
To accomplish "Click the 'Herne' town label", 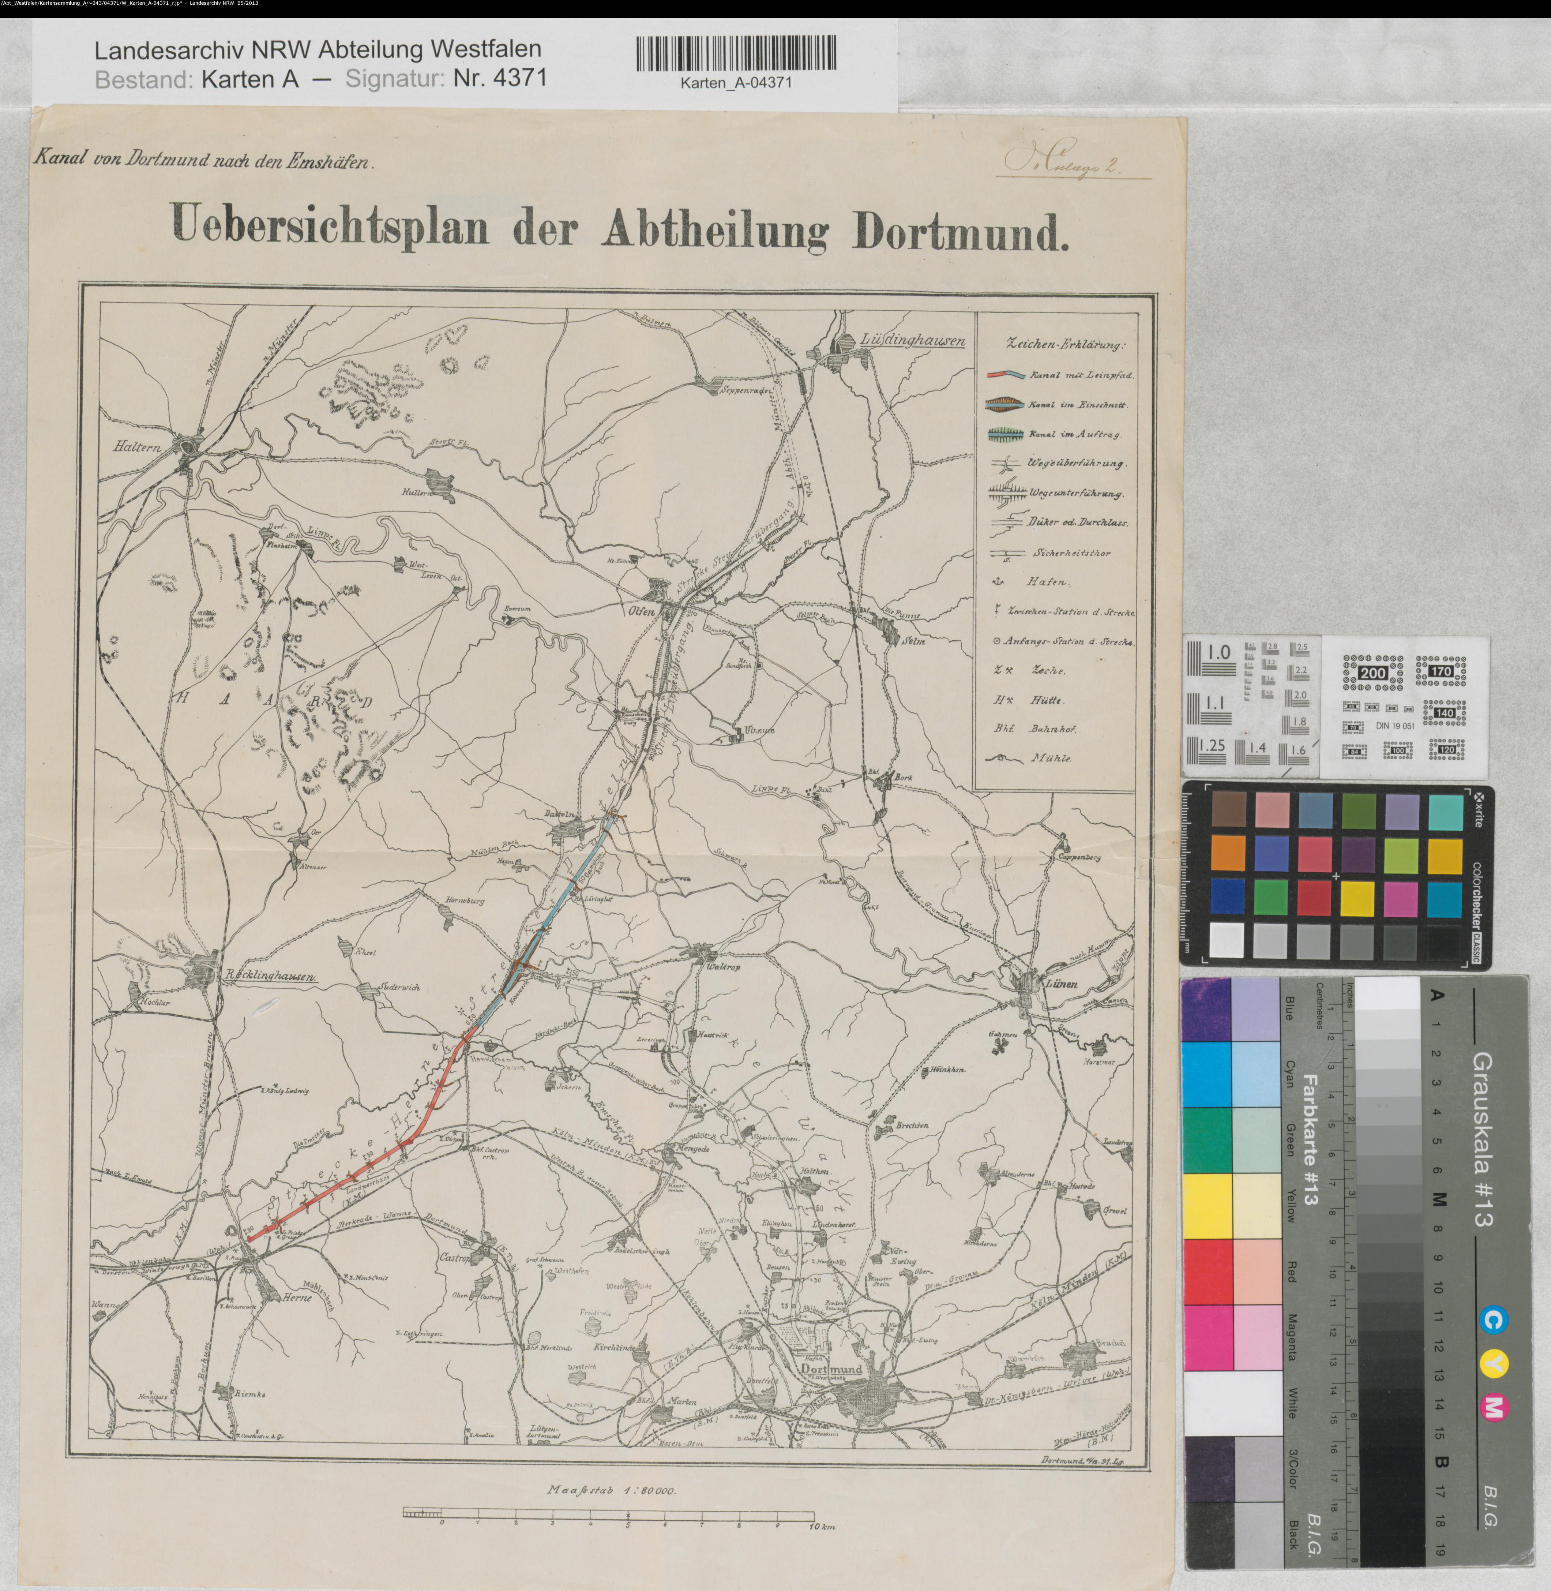I will pyautogui.click(x=297, y=1298).
